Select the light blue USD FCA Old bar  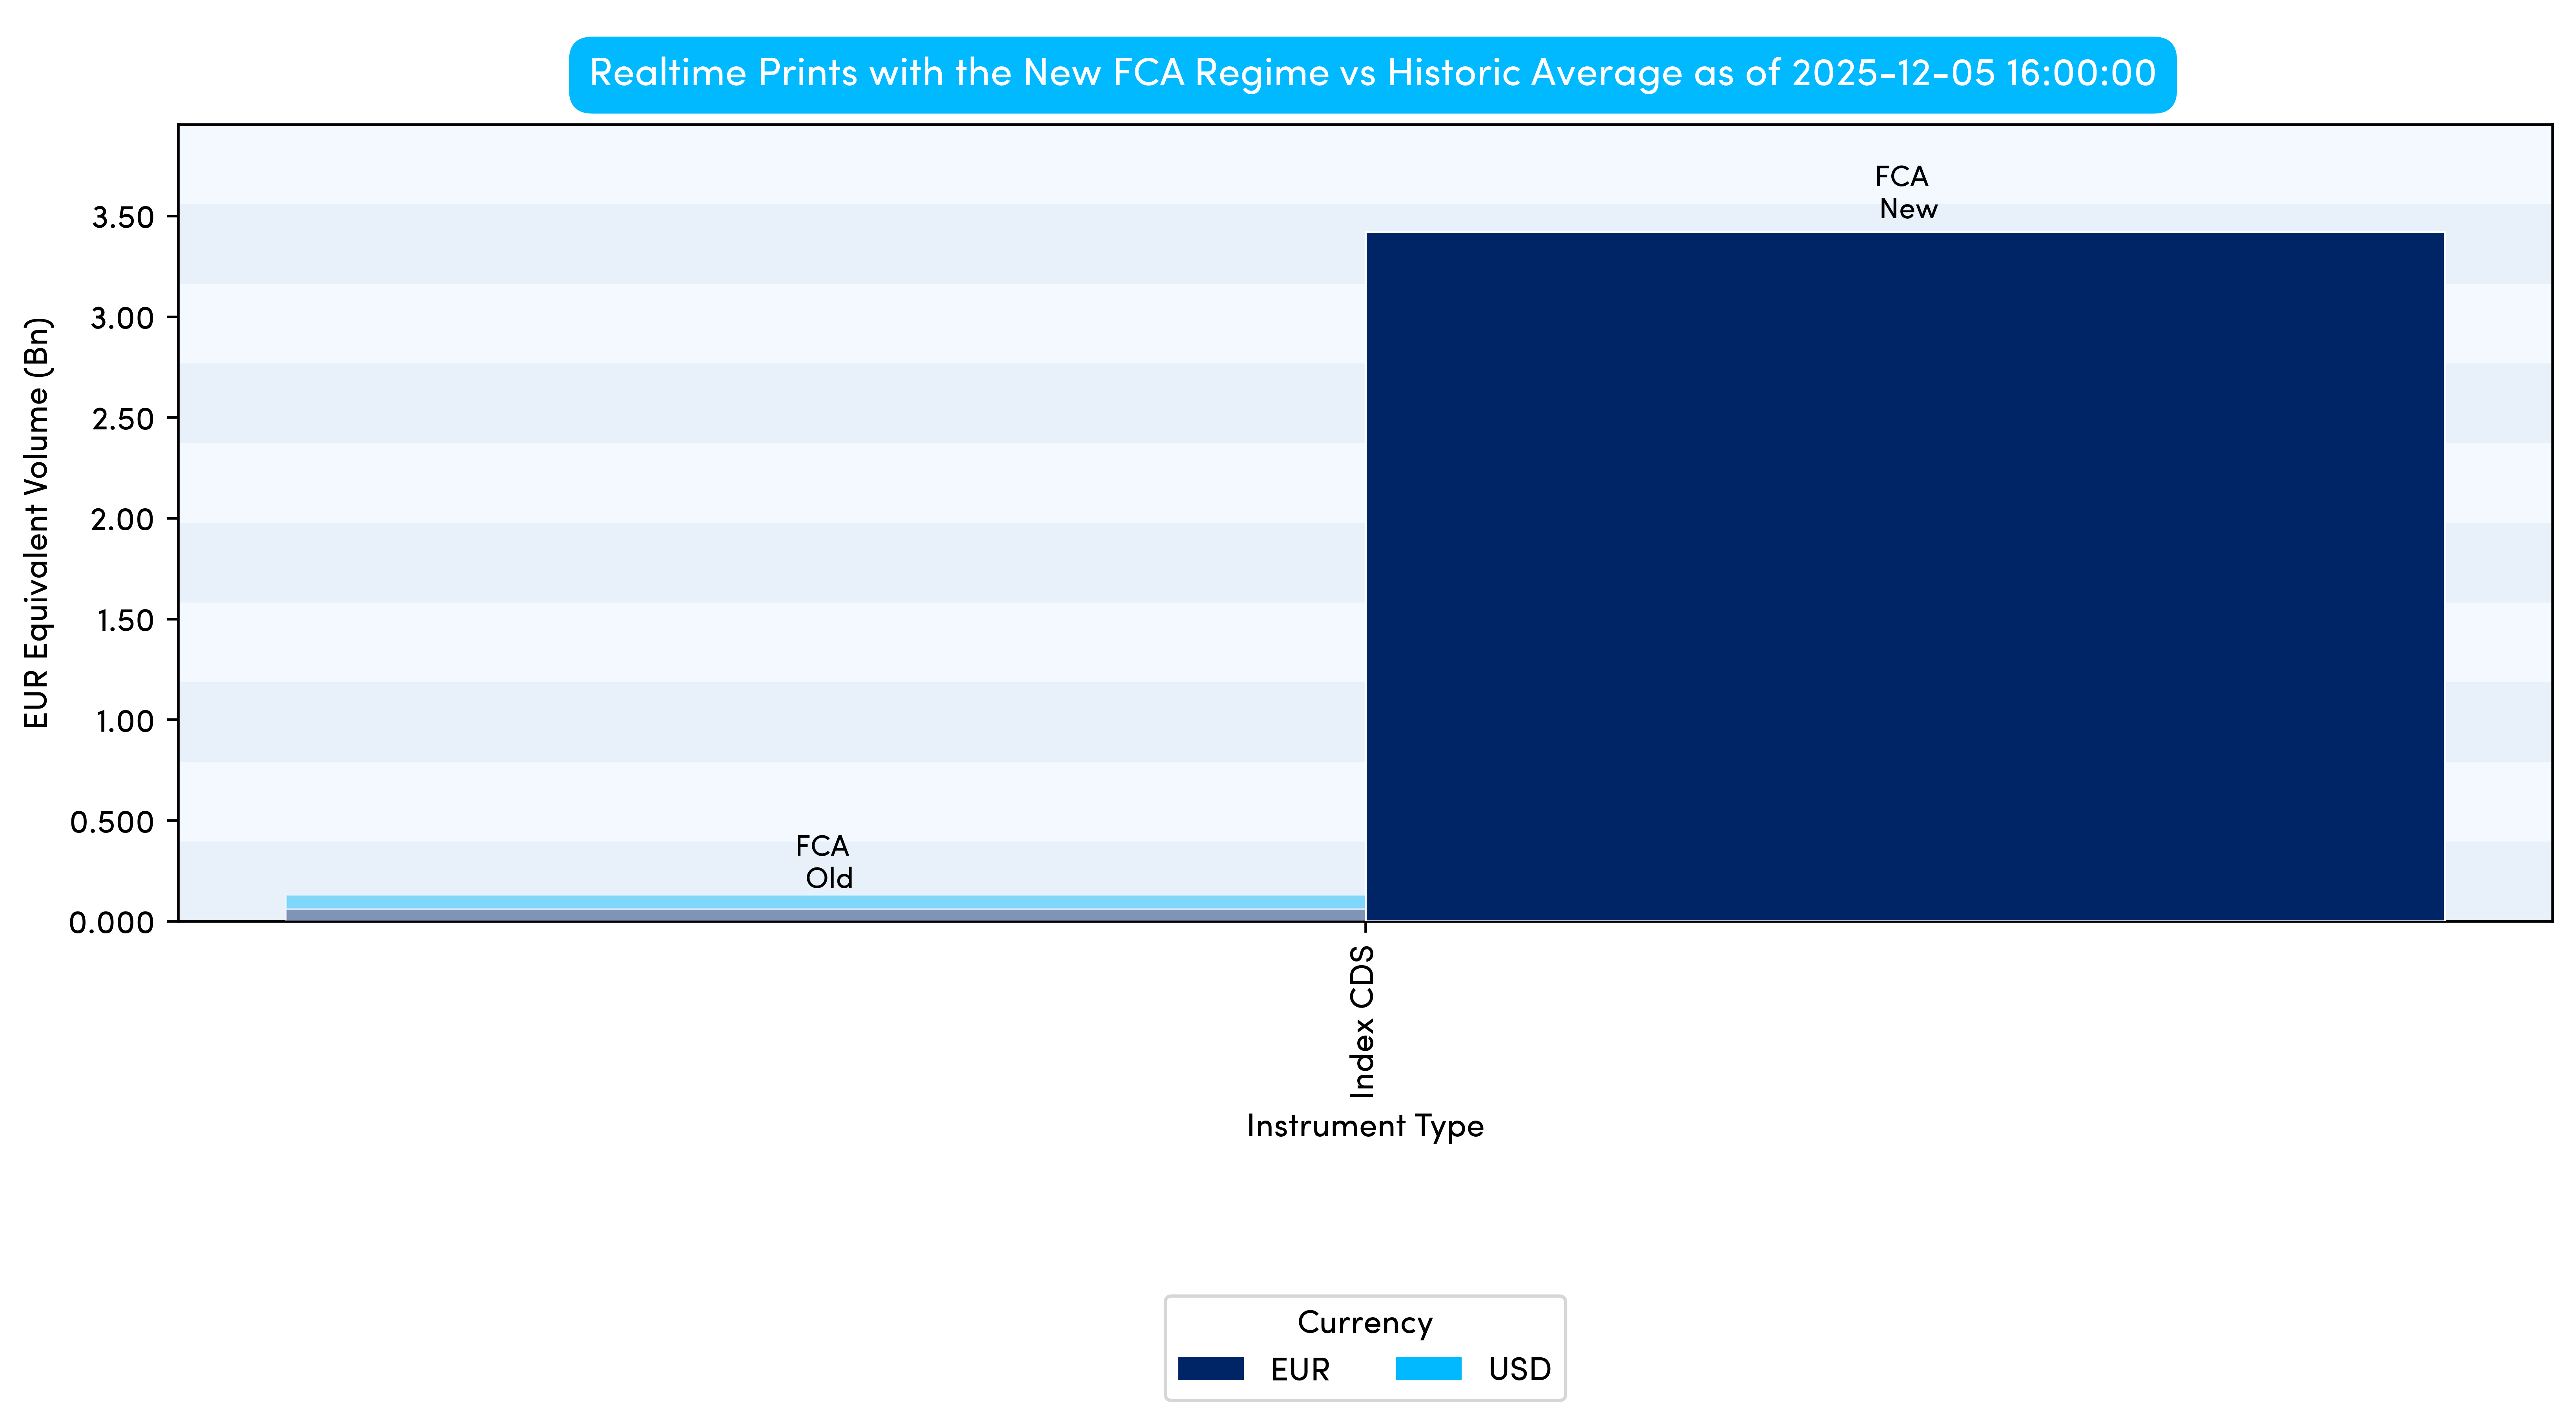click(825, 901)
